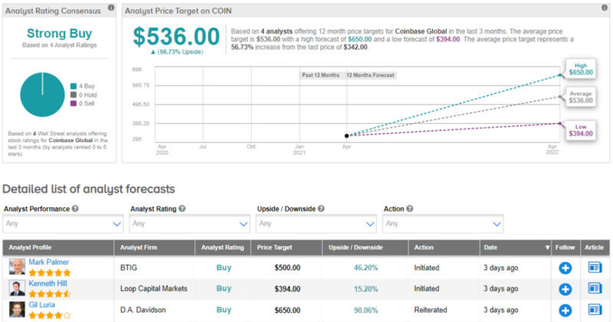
Task: Open article icon in Gil Luria row
Action: tap(595, 310)
